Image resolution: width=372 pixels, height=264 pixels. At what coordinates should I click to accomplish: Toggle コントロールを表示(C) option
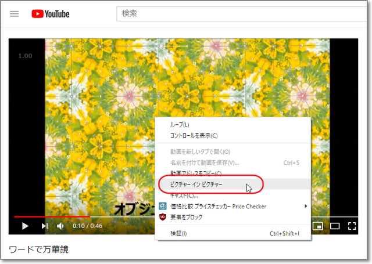[x=194, y=136]
